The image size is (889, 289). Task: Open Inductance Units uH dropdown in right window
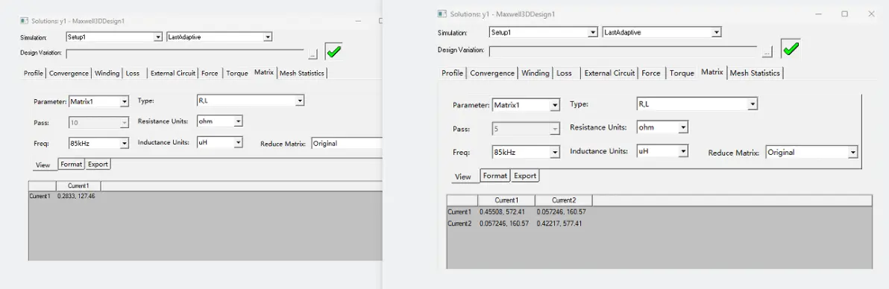pyautogui.click(x=684, y=151)
